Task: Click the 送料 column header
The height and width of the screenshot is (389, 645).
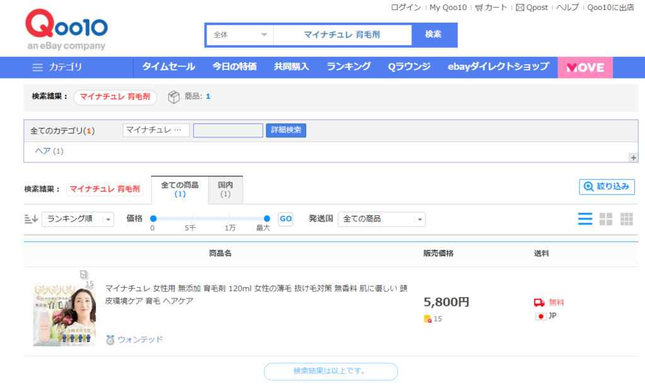Action: click(x=541, y=254)
